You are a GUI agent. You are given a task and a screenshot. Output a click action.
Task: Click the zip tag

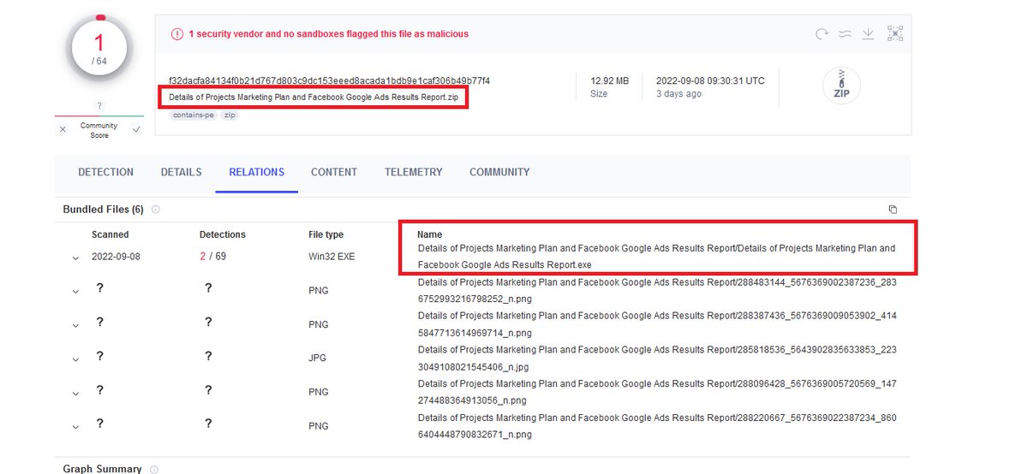[230, 115]
